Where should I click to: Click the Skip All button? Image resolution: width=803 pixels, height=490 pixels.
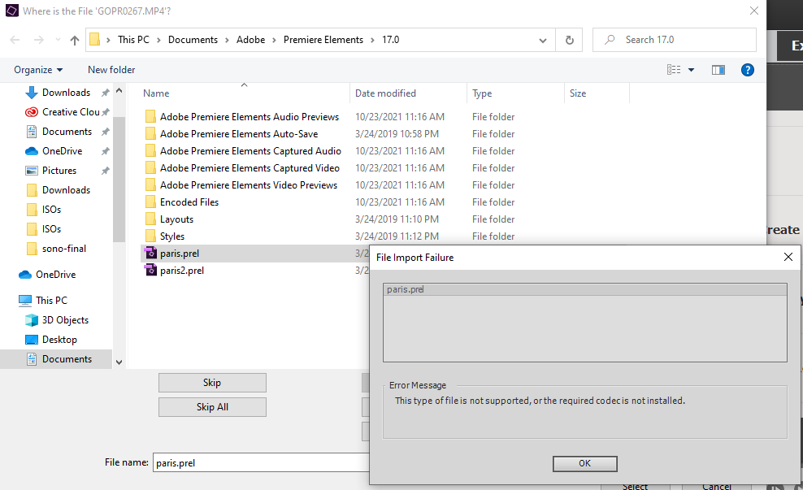(x=212, y=407)
